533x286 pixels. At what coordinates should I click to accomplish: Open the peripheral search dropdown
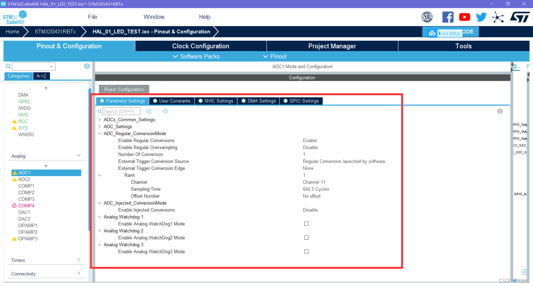coord(51,66)
